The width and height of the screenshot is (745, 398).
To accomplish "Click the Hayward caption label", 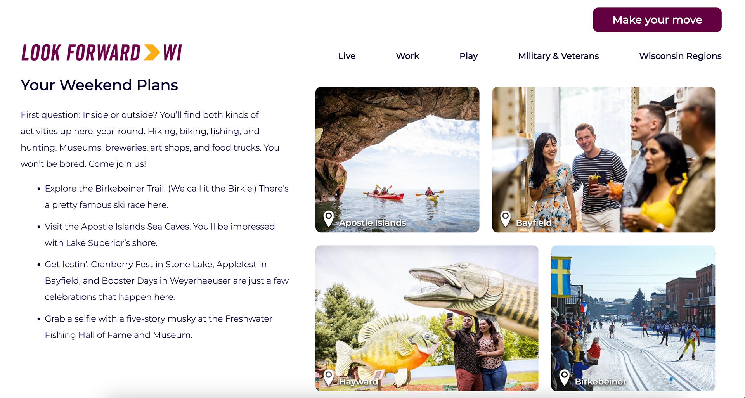I will pyautogui.click(x=358, y=381).
